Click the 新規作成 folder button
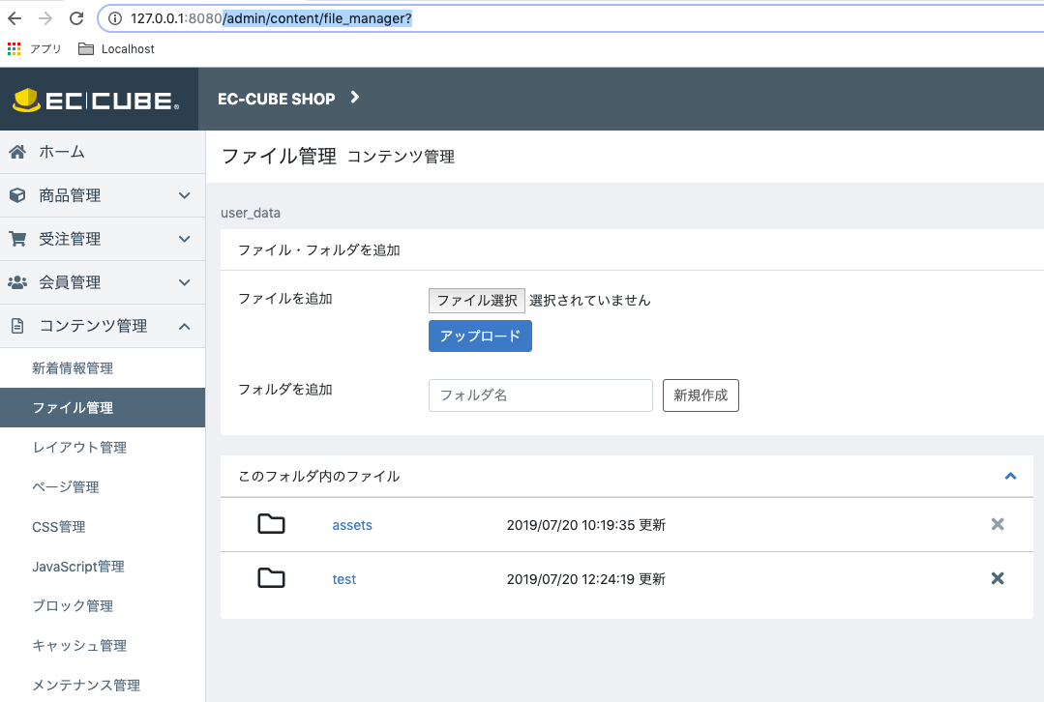Screen dimensions: 1044x702 point(701,395)
